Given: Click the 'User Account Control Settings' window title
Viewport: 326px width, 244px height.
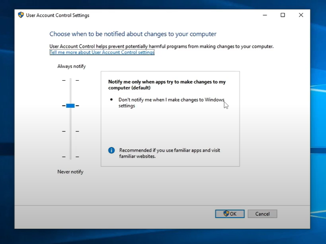Looking at the screenshot, I should tap(58, 15).
